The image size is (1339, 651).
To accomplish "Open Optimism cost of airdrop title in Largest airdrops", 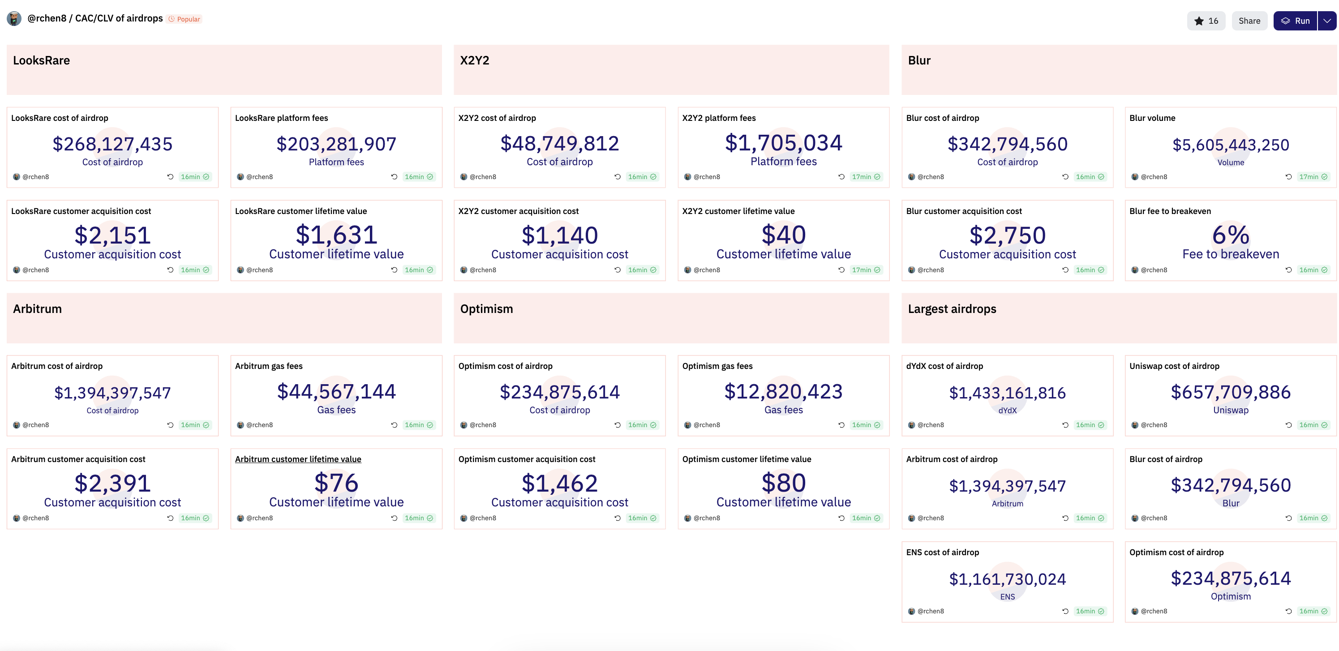I will [x=1176, y=552].
